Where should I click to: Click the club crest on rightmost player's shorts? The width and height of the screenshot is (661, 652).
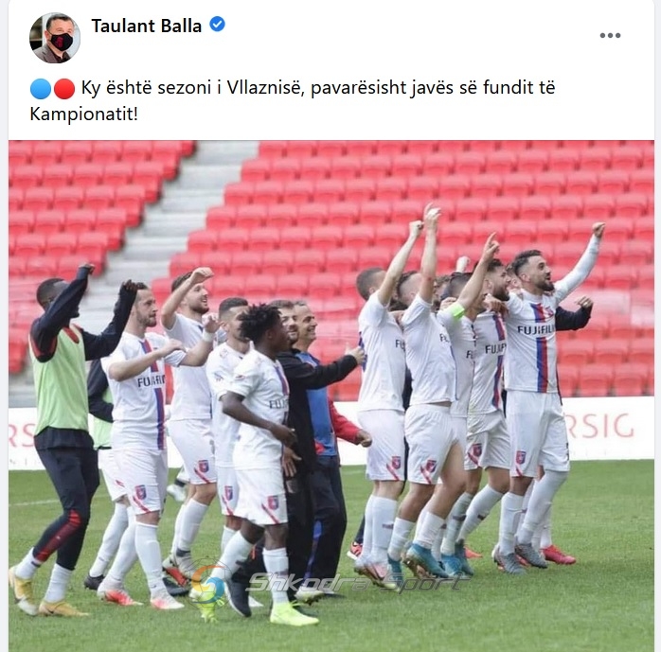click(520, 457)
